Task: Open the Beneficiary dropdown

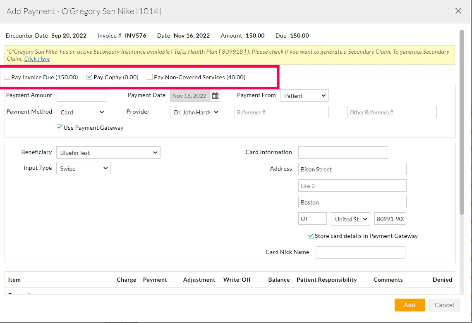Action: point(108,152)
